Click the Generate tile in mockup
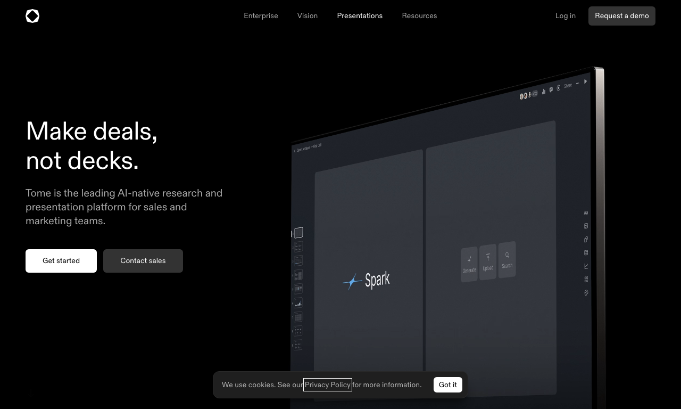 469,264
